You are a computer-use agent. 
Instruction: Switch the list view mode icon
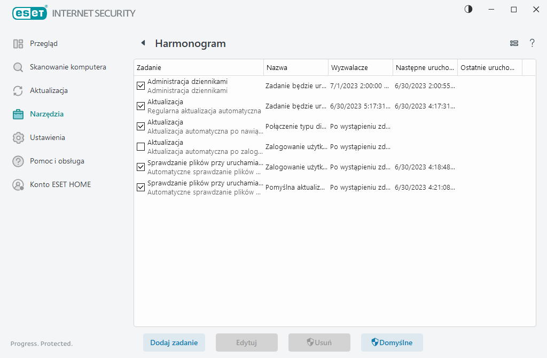(x=514, y=43)
